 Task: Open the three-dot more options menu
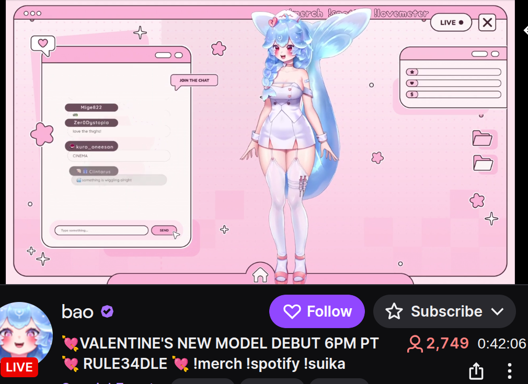point(510,371)
